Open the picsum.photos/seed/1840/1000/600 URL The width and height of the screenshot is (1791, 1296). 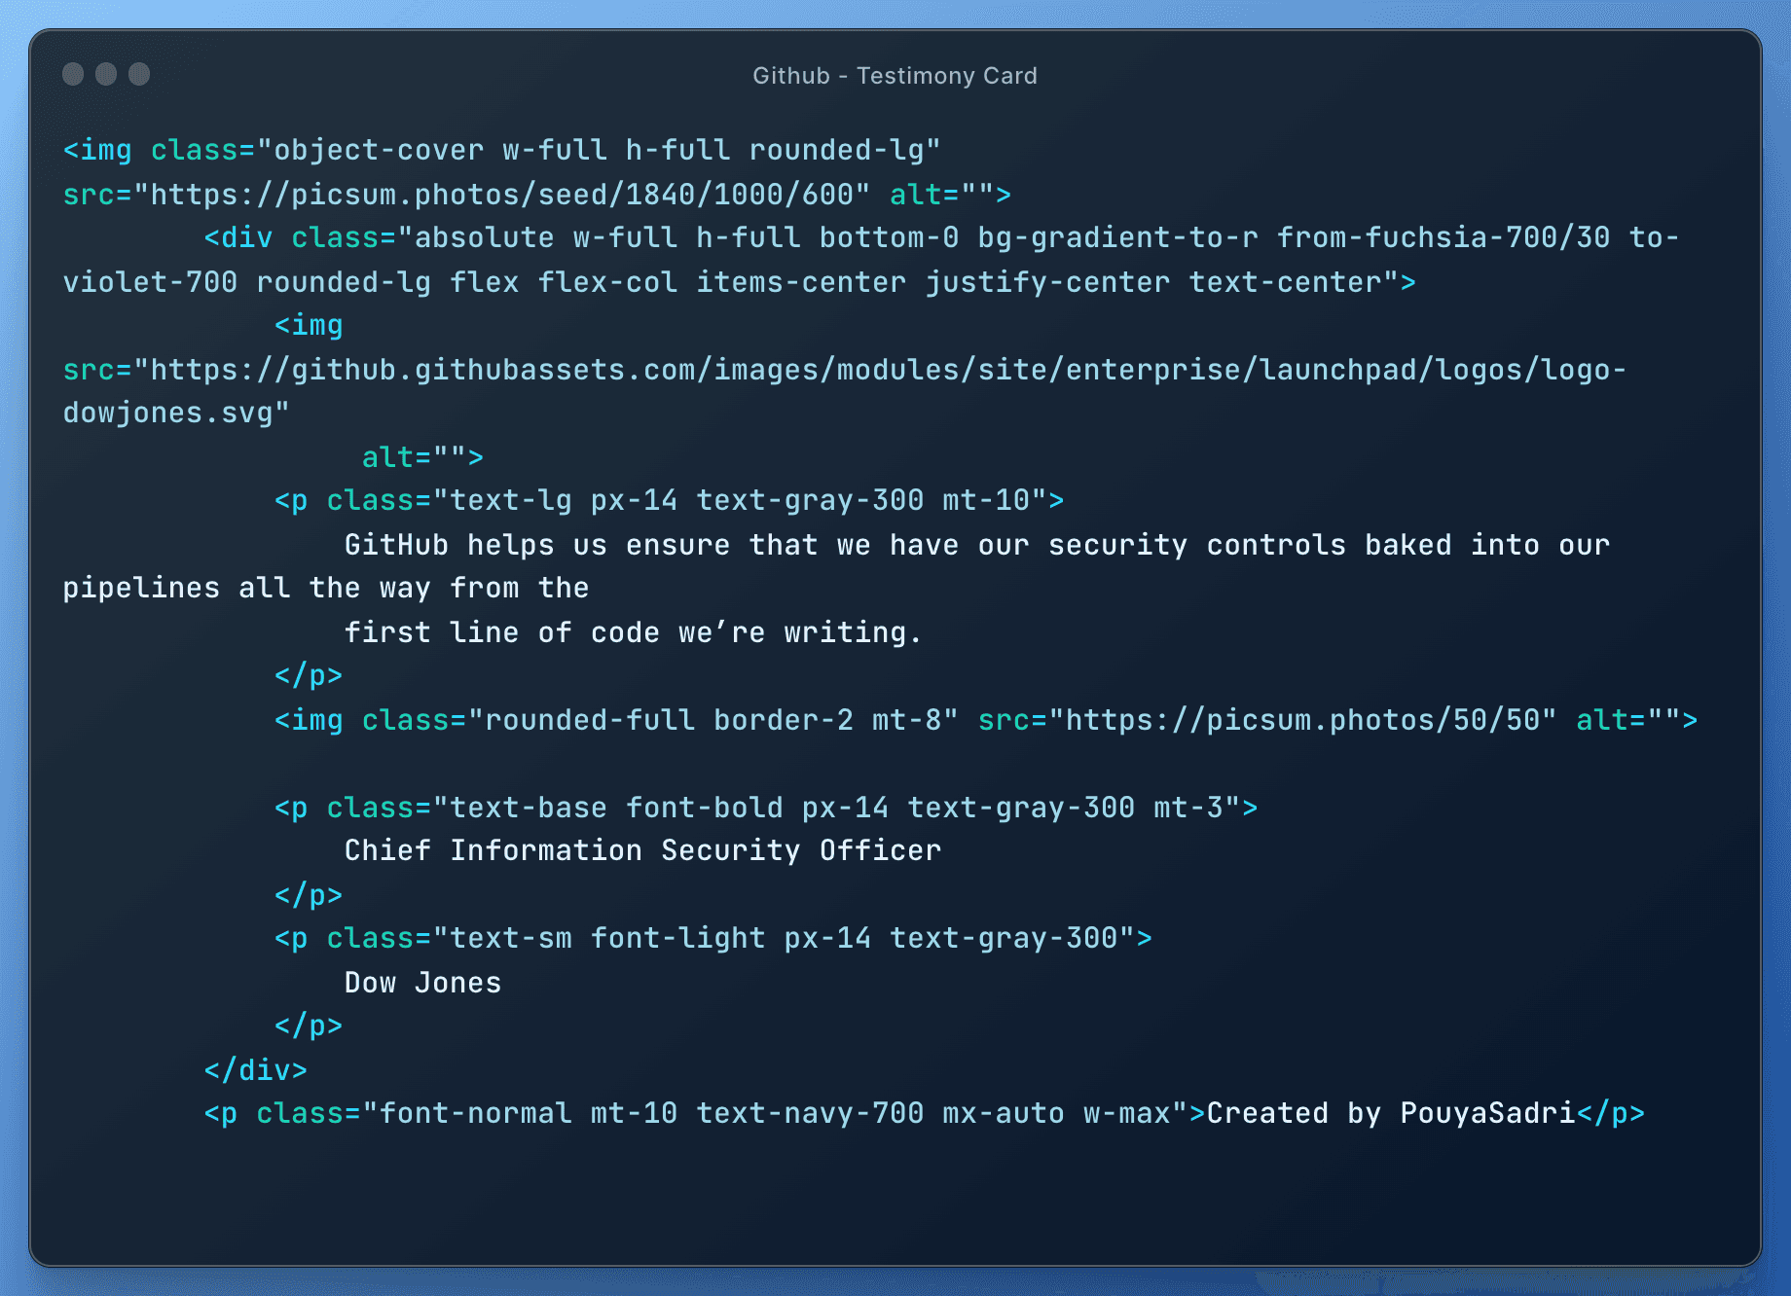pos(501,195)
